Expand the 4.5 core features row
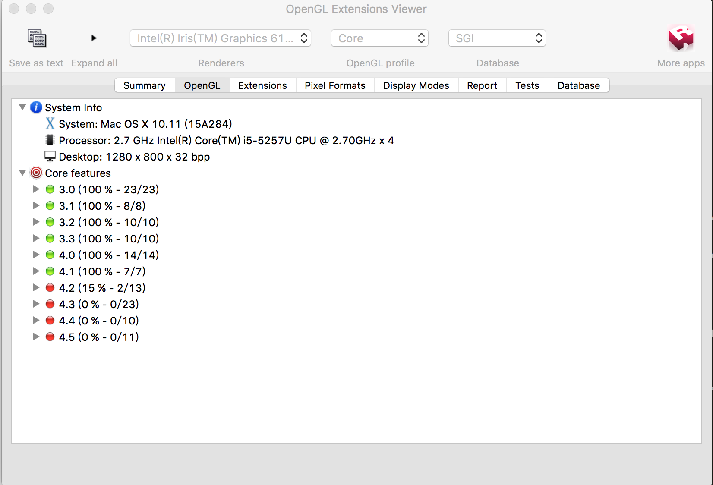 (x=36, y=337)
